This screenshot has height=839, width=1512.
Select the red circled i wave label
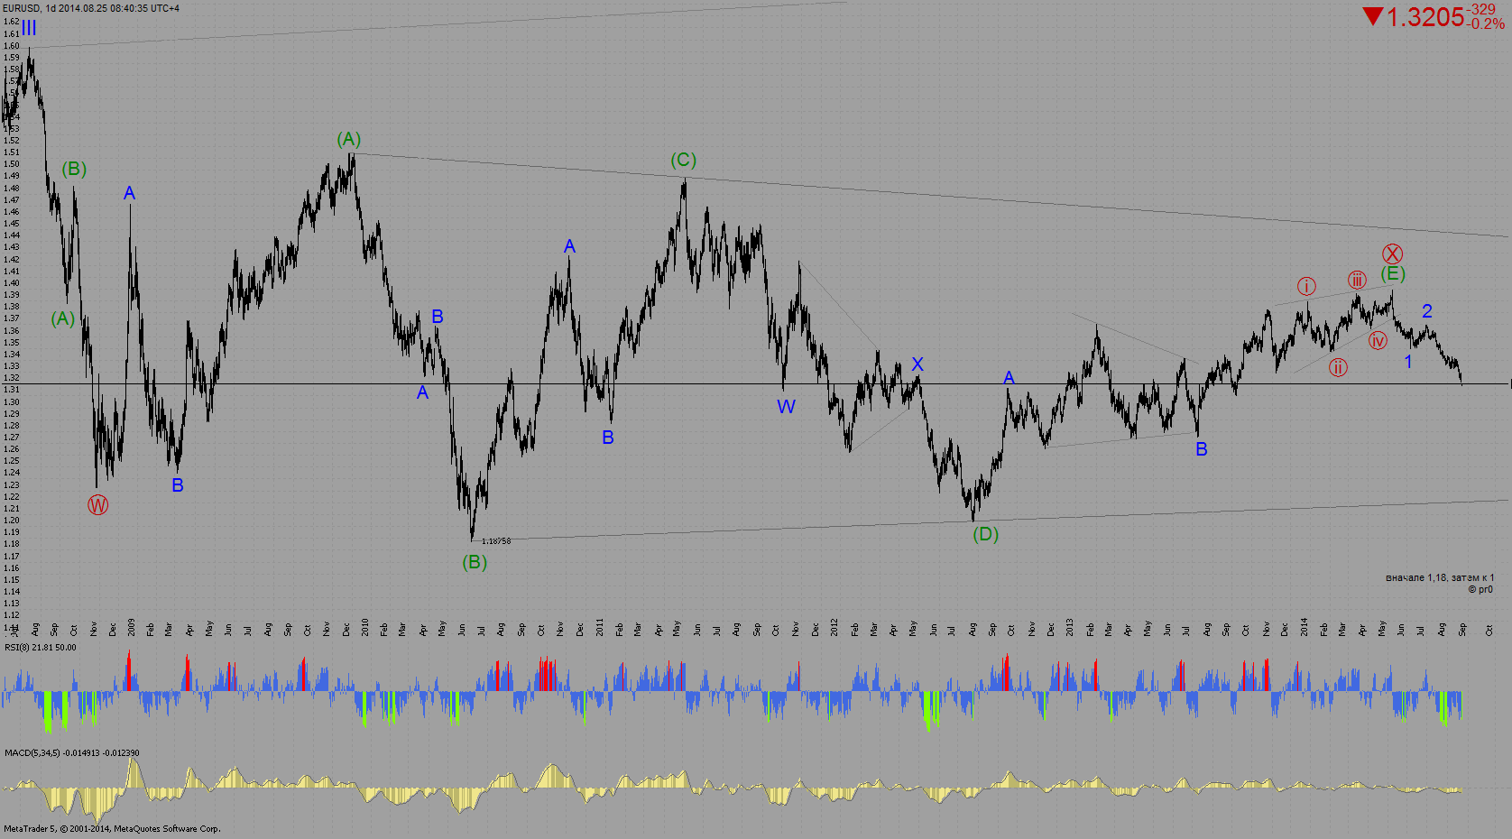1306,287
